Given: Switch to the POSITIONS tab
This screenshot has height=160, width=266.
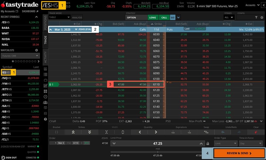Looking at the screenshot, I should [x=45, y=22].
